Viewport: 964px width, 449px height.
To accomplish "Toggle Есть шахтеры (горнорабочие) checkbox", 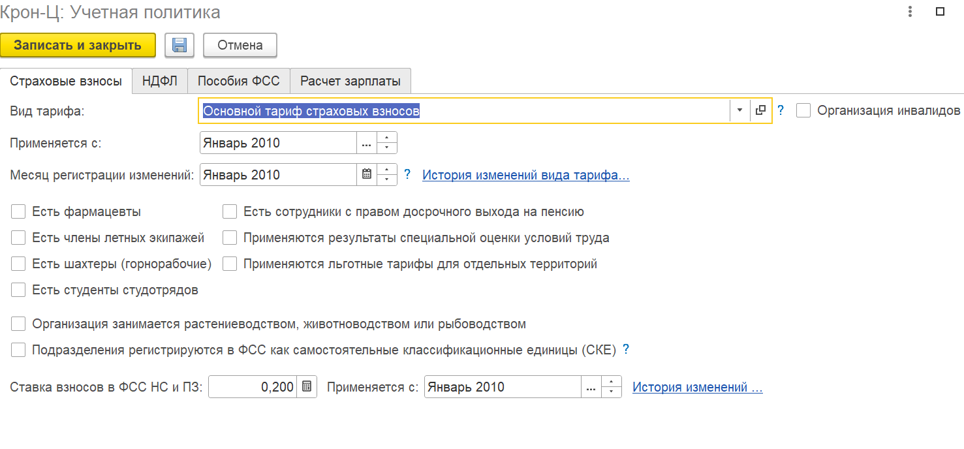I will pos(18,264).
